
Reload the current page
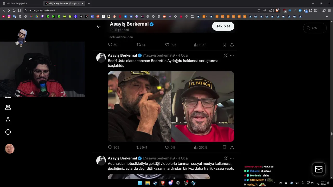pyautogui.click(x=14, y=10)
